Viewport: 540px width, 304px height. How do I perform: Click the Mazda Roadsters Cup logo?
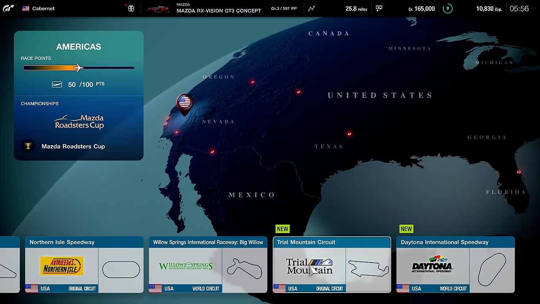pos(79,122)
